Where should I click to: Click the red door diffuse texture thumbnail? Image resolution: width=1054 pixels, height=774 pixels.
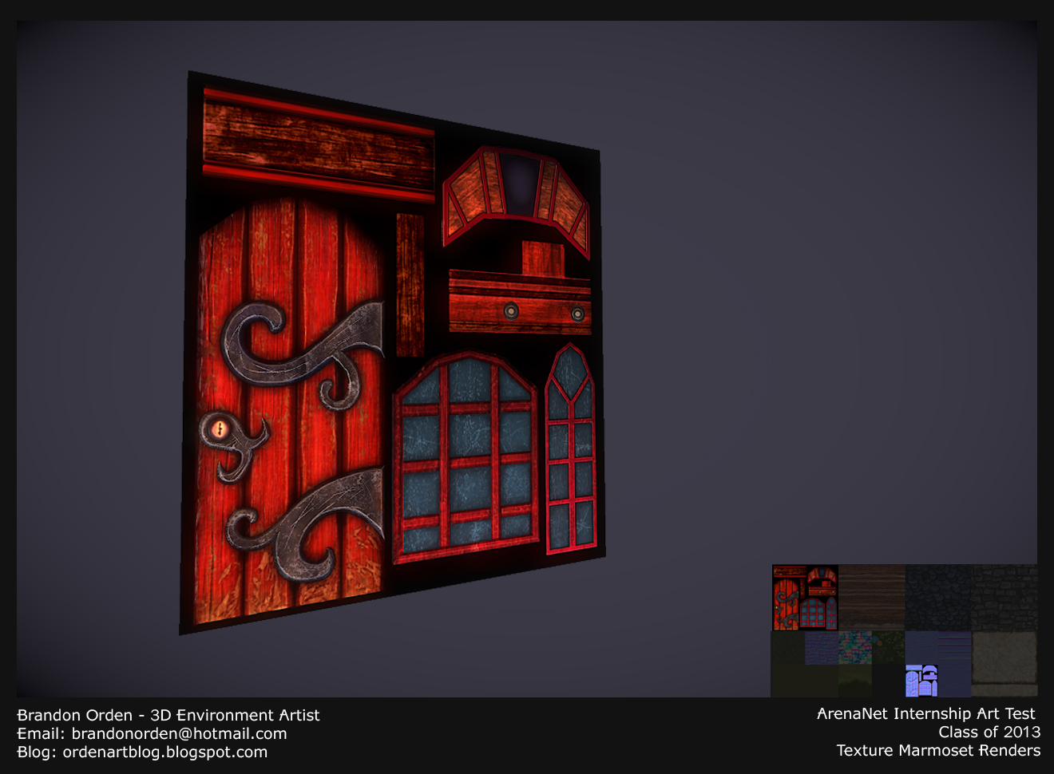[x=805, y=598]
